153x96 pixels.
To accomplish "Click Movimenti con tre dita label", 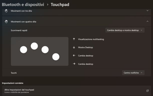I will [x=21, y=11].
